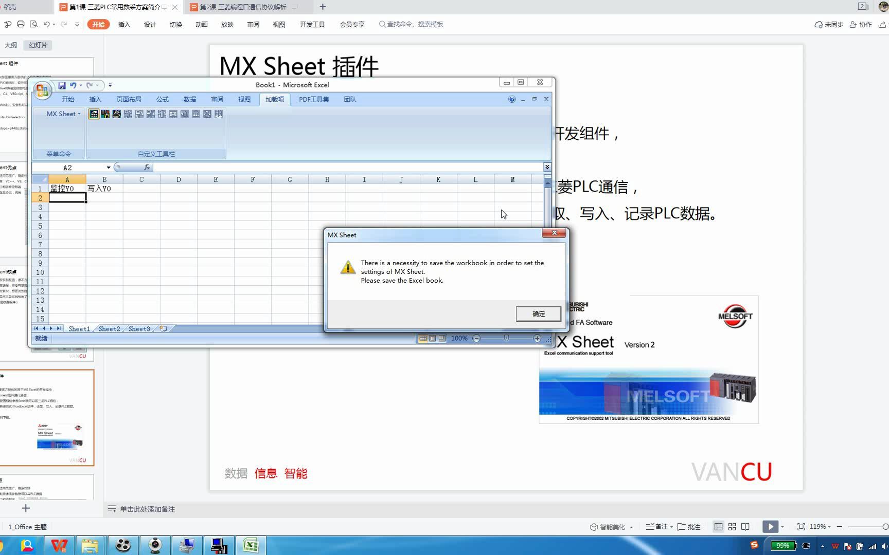Viewport: 889px width, 555px height.
Task: Click the WPS 协作 collaborate button
Action: [x=861, y=24]
